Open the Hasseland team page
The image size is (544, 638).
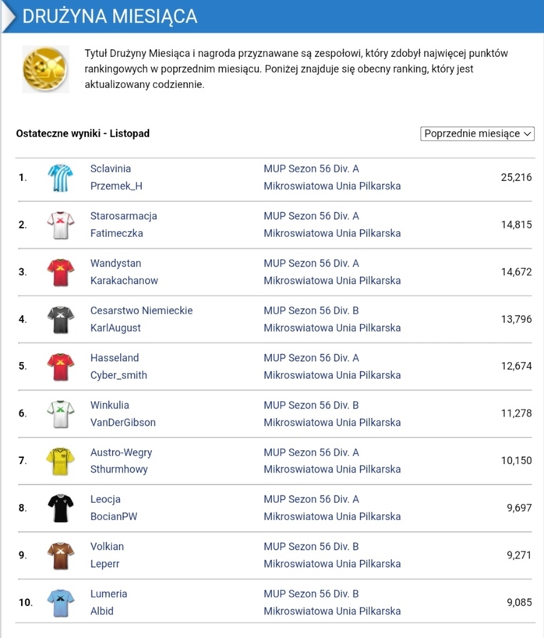pyautogui.click(x=115, y=358)
